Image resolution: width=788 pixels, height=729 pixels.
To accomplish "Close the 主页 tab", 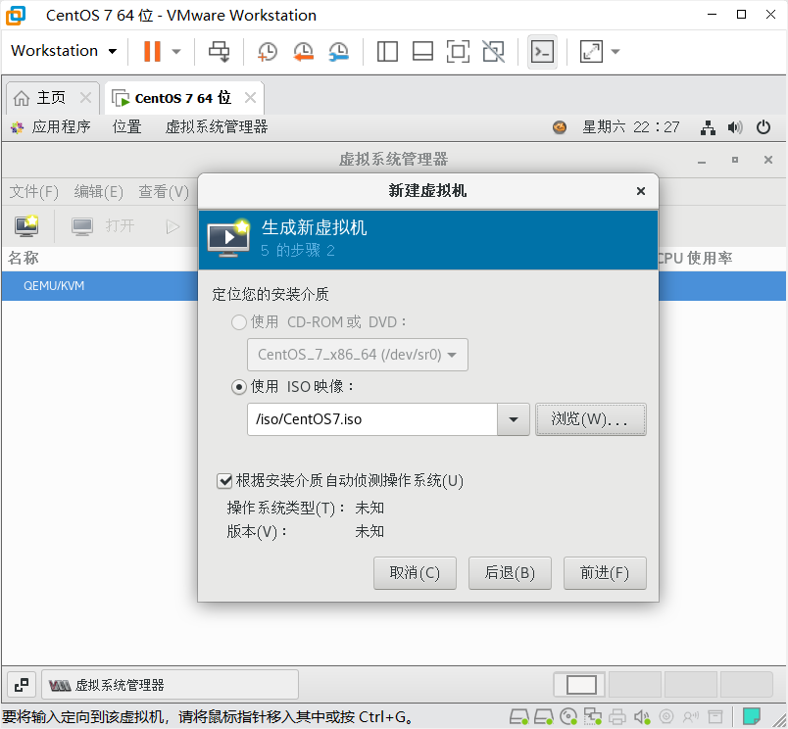I will click(86, 97).
